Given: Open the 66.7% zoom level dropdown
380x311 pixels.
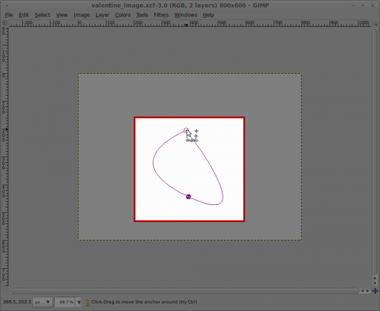Looking at the screenshot, I should [79, 302].
